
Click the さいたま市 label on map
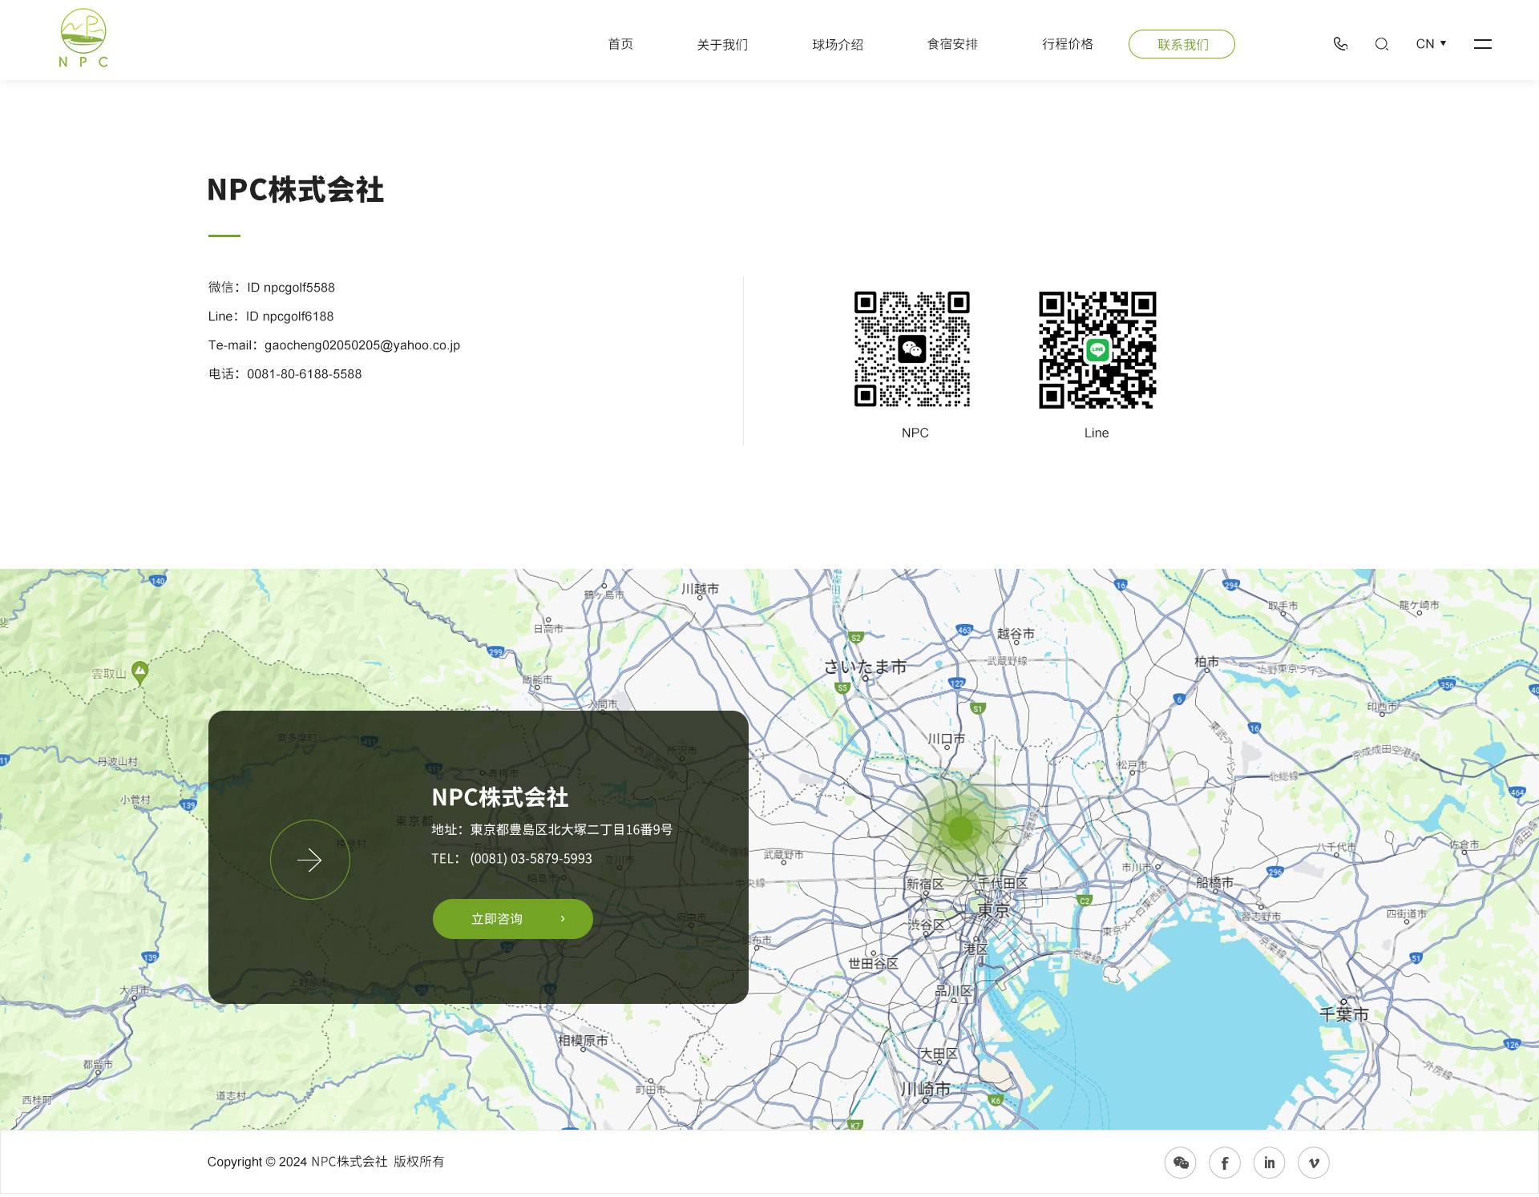865,667
